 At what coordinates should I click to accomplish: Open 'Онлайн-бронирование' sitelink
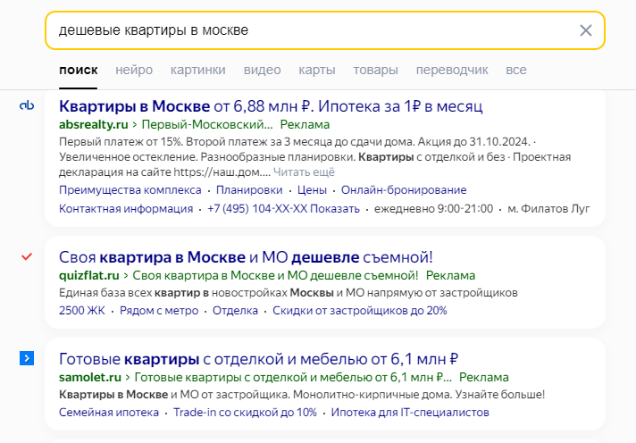point(404,190)
